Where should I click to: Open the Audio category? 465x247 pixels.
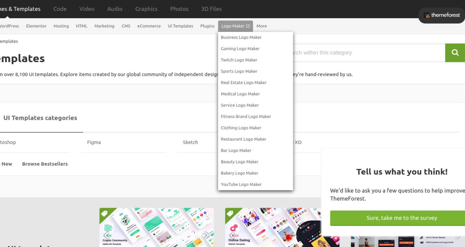115,9
